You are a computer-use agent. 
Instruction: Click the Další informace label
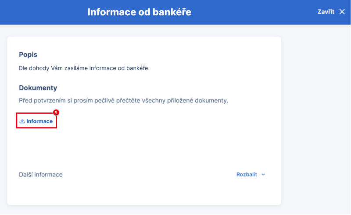coord(41,175)
